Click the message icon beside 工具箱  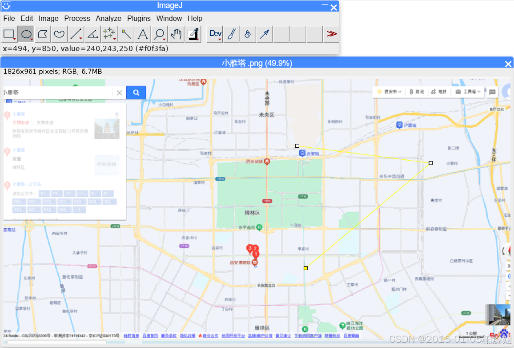[x=492, y=92]
